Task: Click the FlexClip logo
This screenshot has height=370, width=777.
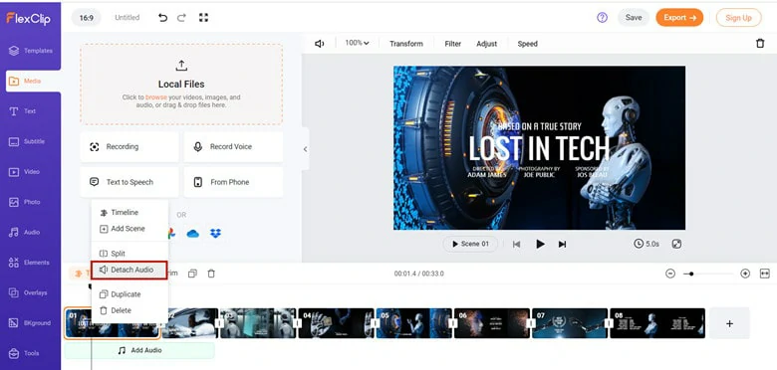Action: click(x=28, y=18)
